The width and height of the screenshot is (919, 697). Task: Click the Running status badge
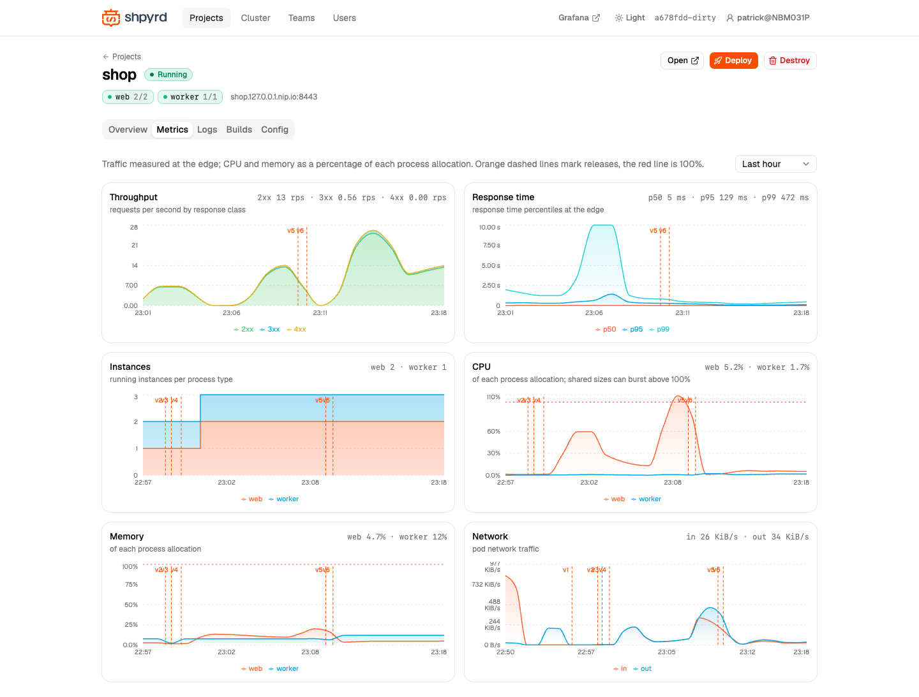click(168, 75)
